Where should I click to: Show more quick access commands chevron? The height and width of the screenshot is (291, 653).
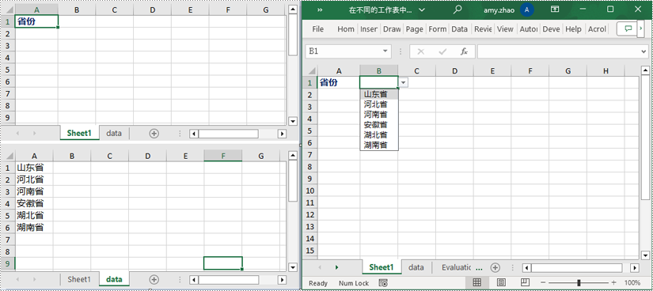(x=320, y=9)
